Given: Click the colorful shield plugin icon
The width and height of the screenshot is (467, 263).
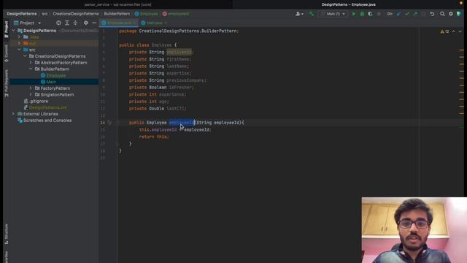Looking at the screenshot, I should pyautogui.click(x=459, y=14).
